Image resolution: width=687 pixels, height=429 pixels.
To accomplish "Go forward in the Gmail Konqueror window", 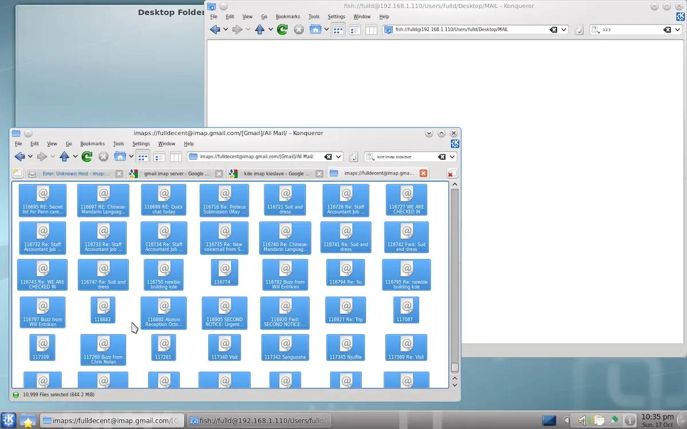I will pos(42,157).
